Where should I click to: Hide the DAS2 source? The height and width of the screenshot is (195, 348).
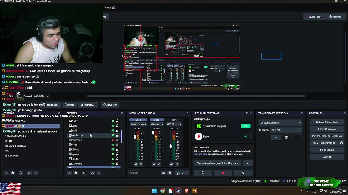click(113, 121)
